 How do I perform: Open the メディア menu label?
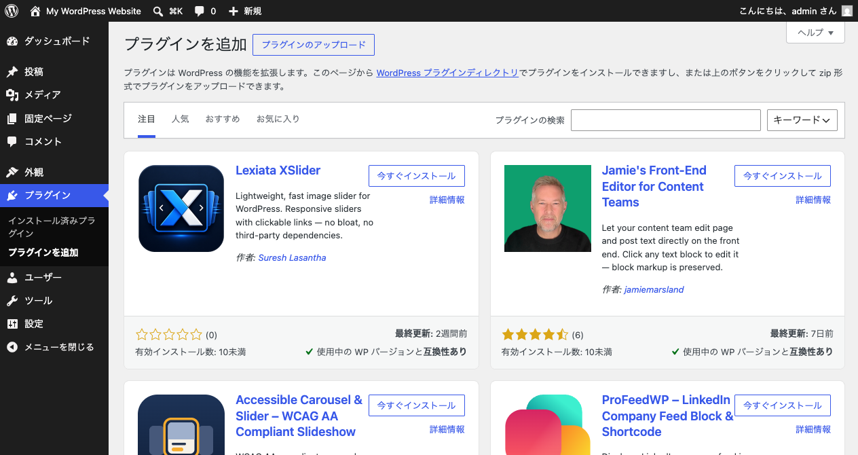tap(43, 95)
